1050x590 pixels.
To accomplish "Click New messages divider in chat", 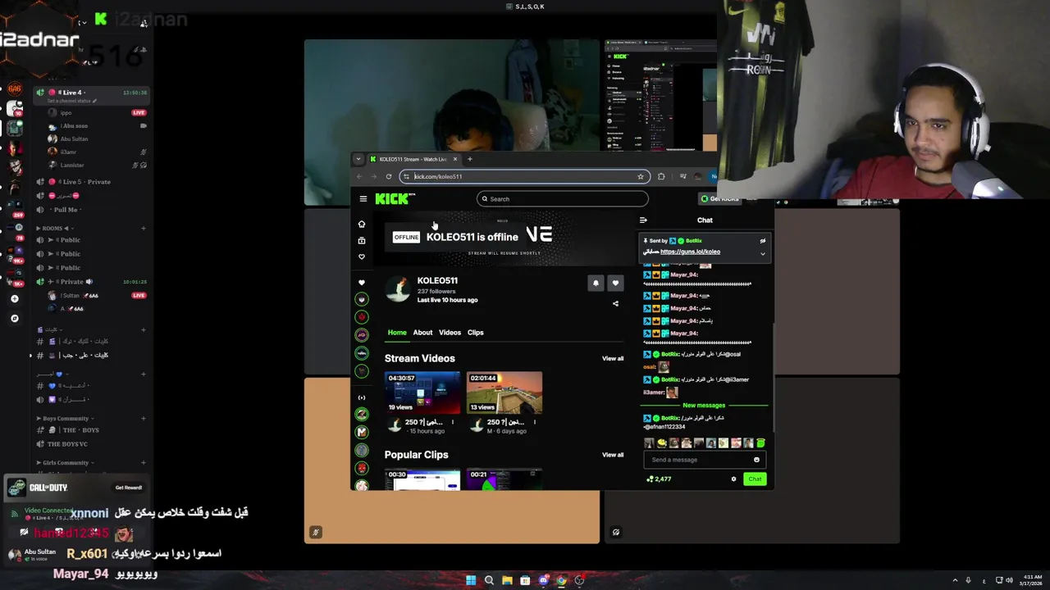I will tap(704, 405).
